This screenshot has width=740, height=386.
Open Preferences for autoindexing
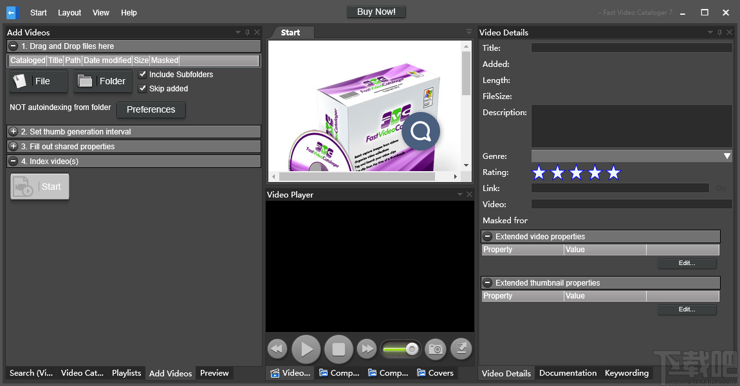coord(151,110)
